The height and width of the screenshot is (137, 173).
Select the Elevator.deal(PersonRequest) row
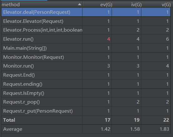(x=86, y=12)
